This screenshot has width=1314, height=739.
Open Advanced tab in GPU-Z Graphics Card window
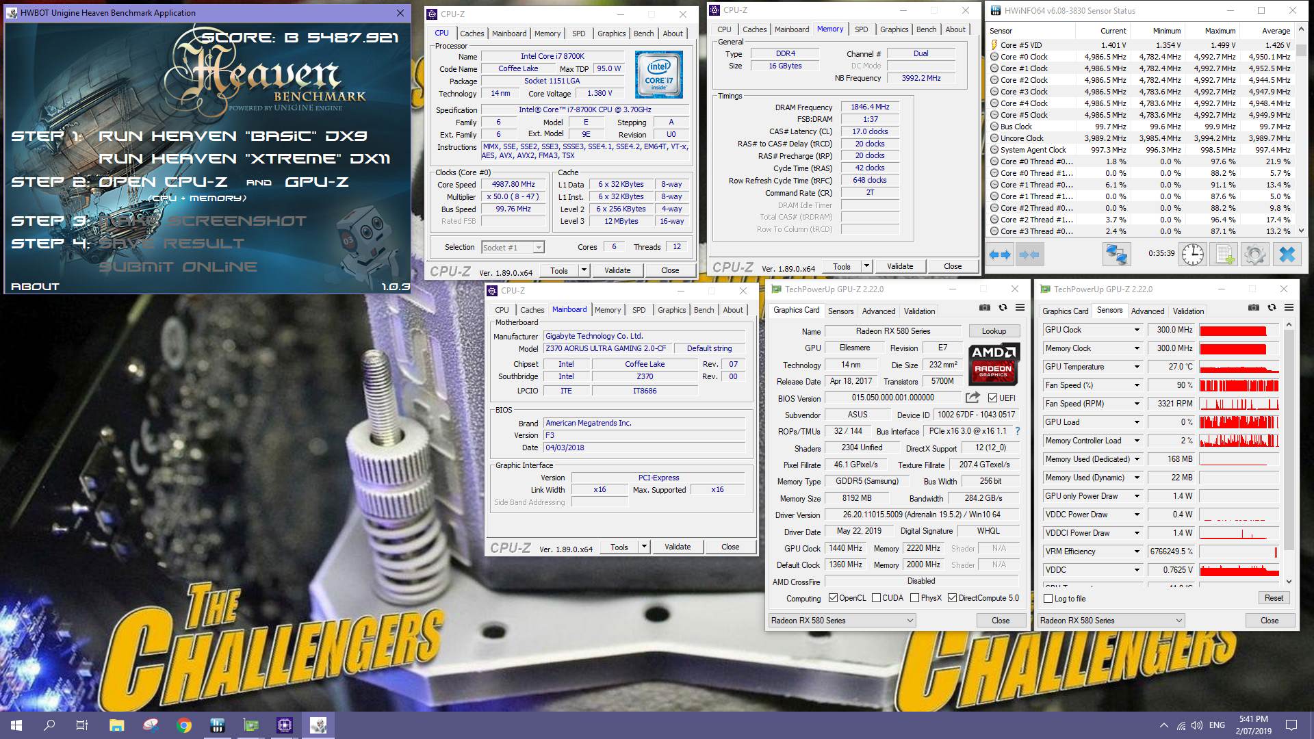(x=879, y=311)
